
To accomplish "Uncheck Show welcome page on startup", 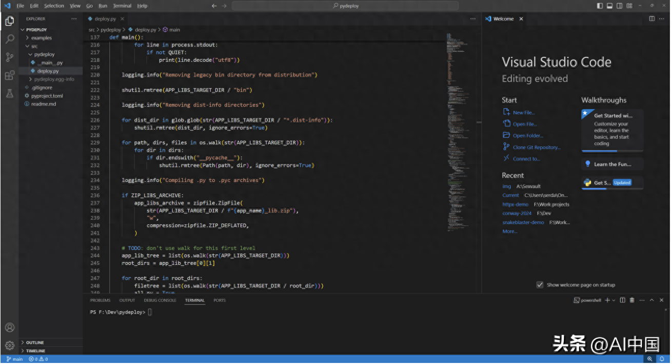I will coord(540,285).
